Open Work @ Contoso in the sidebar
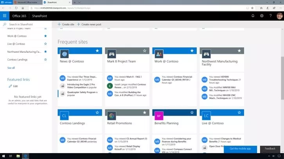Image resolution: width=284 pixels, height=159 pixels. tap(17, 36)
